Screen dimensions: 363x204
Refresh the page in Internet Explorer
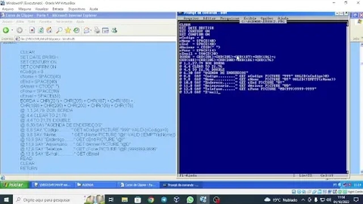coord(41,30)
